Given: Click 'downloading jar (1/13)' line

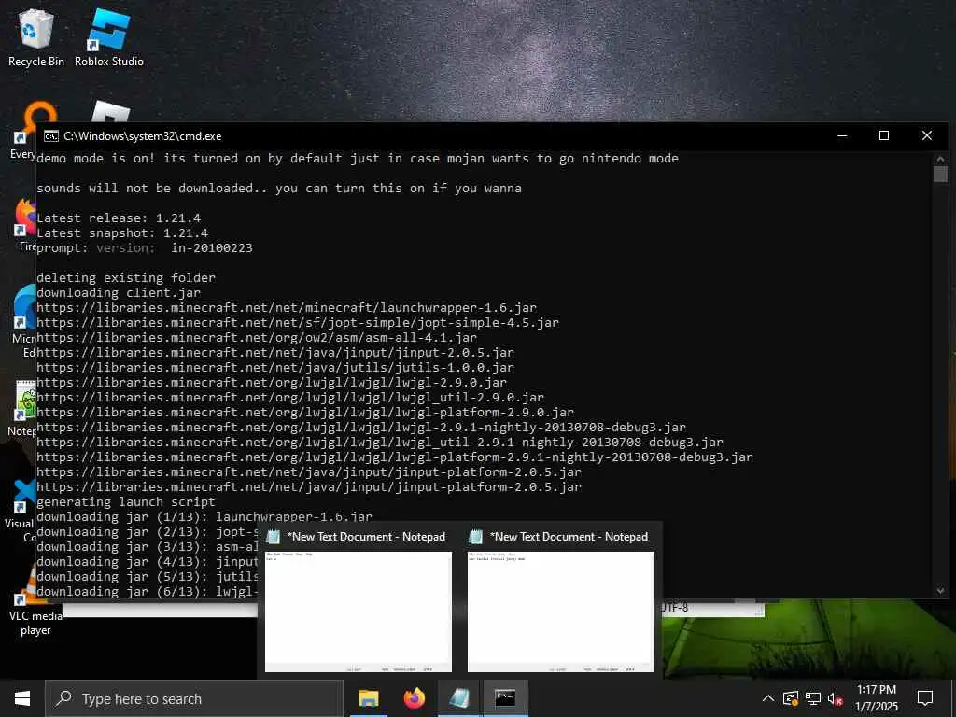Looking at the screenshot, I should [204, 517].
